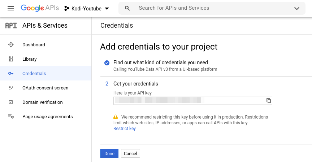Click the search magnifier icon
Image resolution: width=312 pixels, height=162 pixels.
[x=127, y=8]
